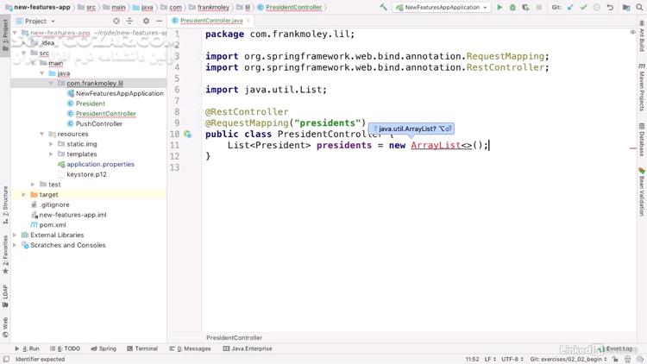Revert changes with the undo arrow icon
Viewport: 647px width, 364px height.
(610, 7)
